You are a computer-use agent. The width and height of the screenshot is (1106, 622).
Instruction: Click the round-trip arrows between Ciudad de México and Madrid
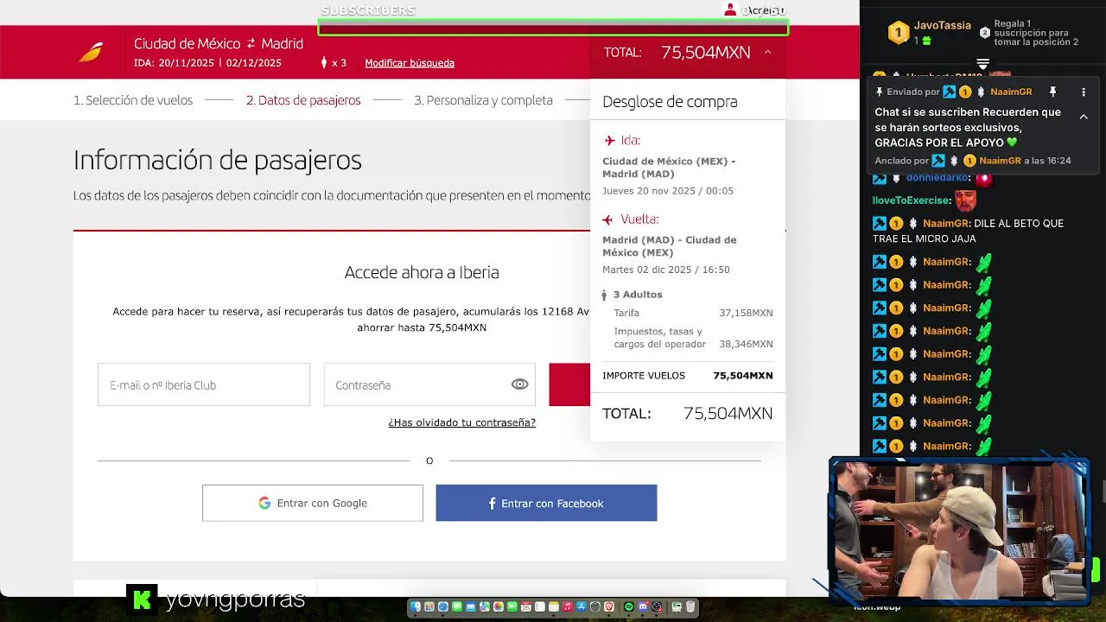coord(251,43)
